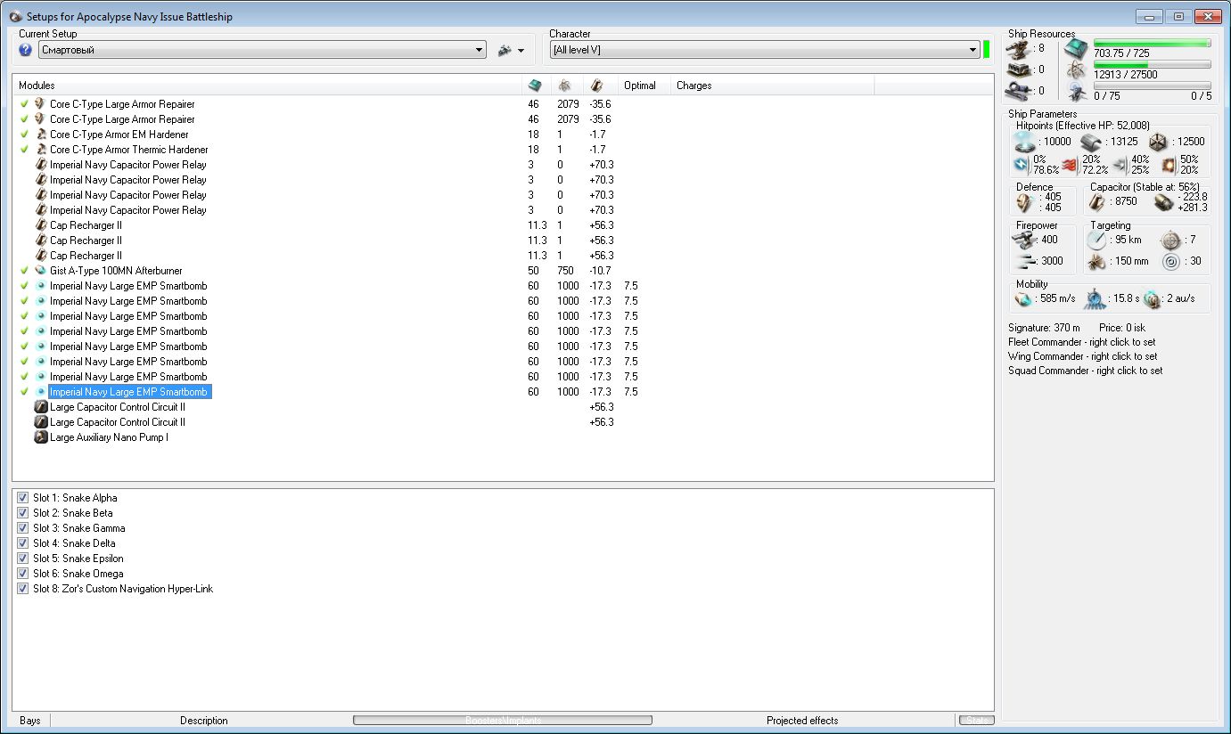
Task: Click the scan resolution icon showing 150 mm
Action: point(1096,262)
